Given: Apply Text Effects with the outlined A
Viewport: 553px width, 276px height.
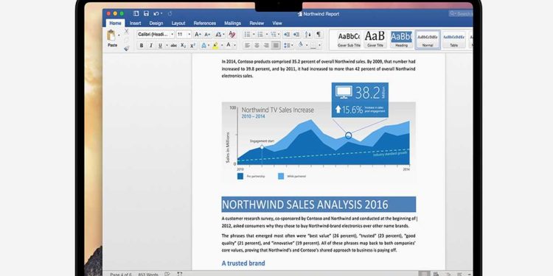Looking at the screenshot, I should pyautogui.click(x=204, y=46).
